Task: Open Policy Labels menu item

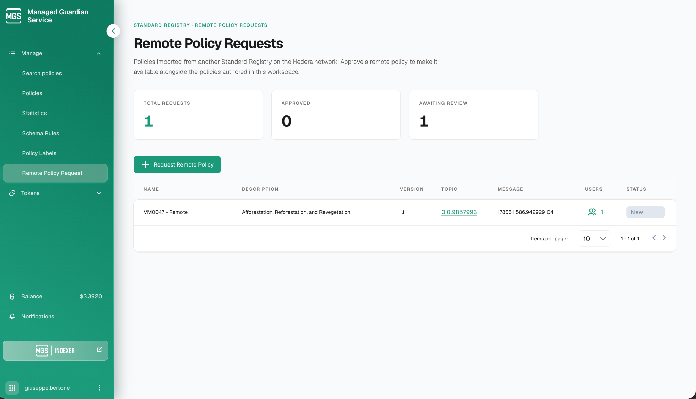Action: pyautogui.click(x=39, y=153)
